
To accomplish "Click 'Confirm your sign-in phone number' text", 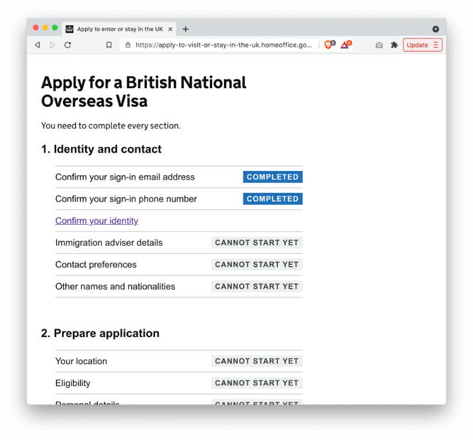I will [x=126, y=199].
